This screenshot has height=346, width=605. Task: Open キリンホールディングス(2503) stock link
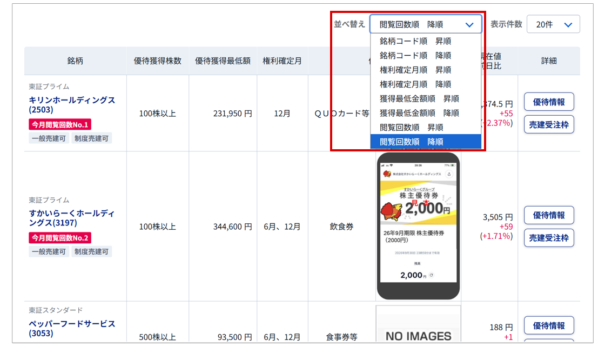click(72, 105)
